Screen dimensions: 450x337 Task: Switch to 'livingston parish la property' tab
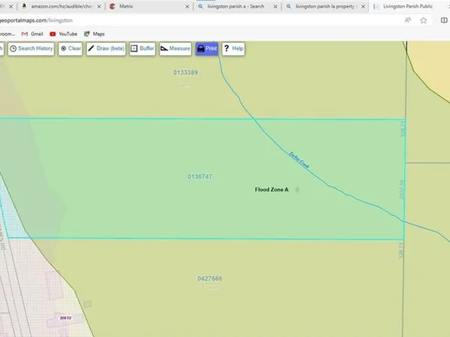(x=325, y=6)
